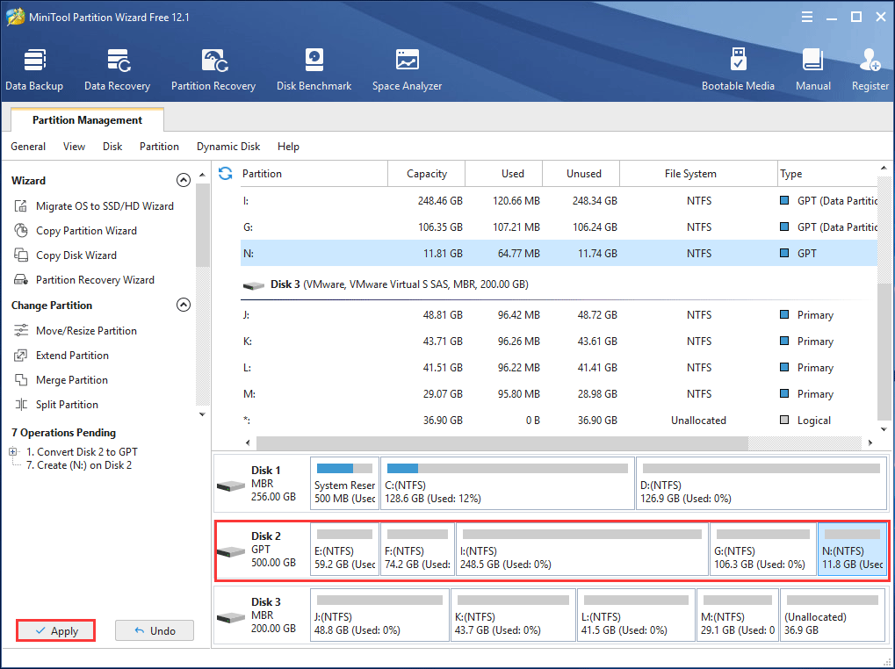Switch to Partition Management tab

pyautogui.click(x=87, y=119)
